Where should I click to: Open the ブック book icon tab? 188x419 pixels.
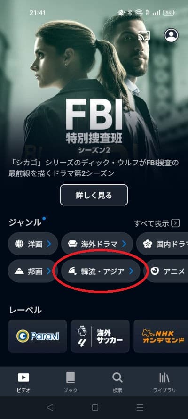click(x=70, y=378)
